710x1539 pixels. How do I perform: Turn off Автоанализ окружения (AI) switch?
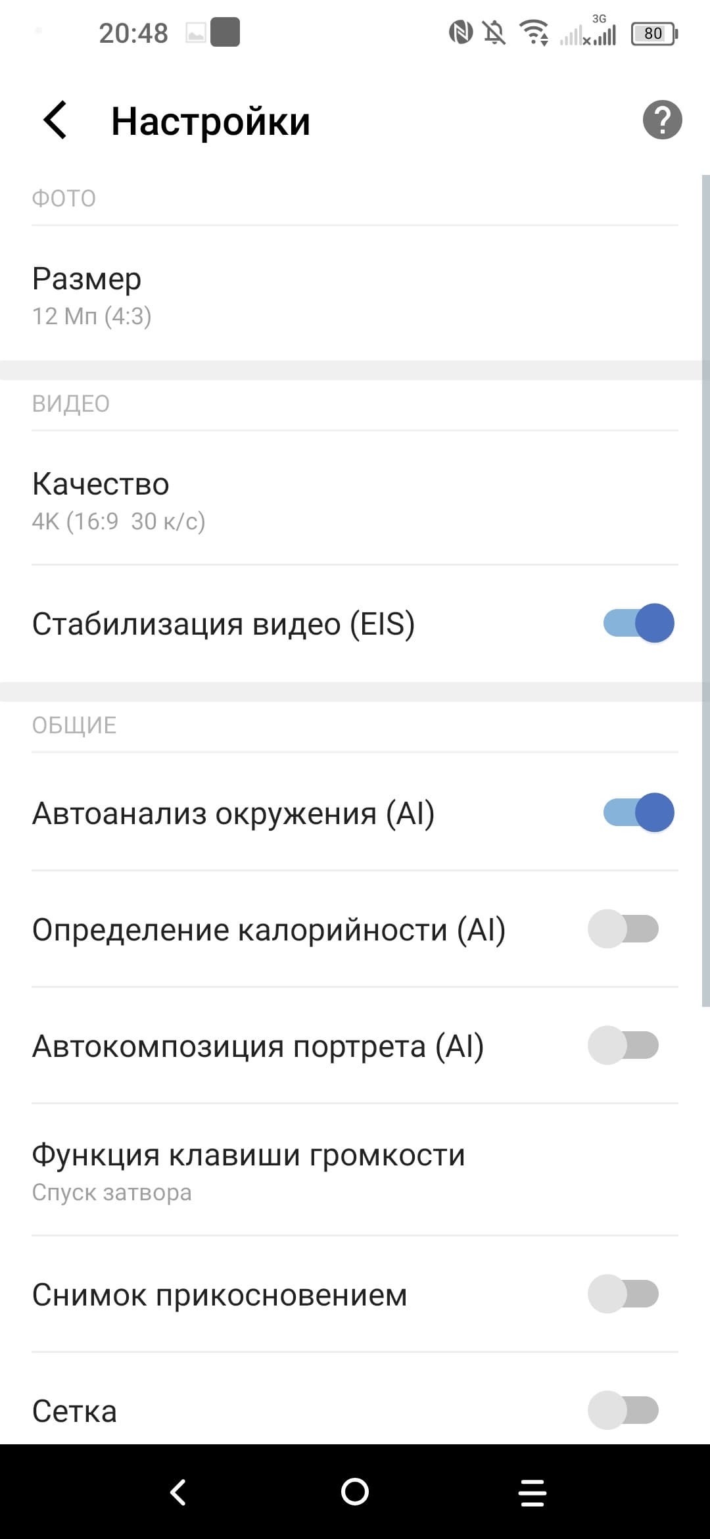pos(638,813)
